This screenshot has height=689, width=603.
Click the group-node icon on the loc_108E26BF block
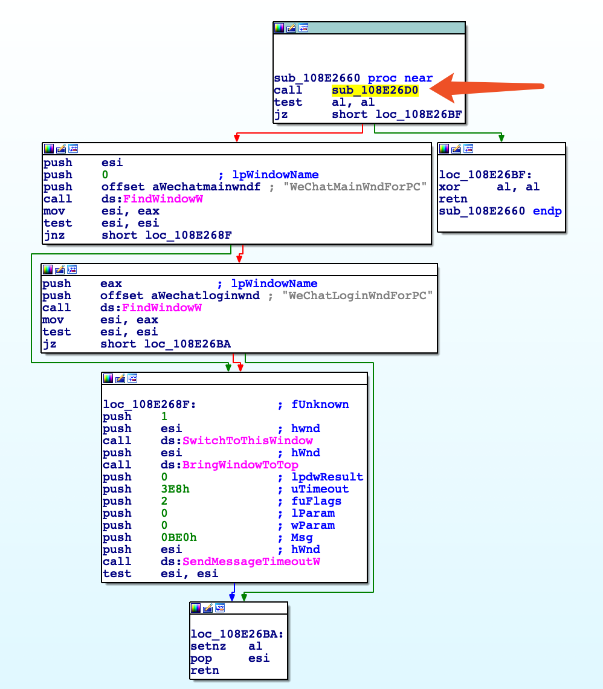[x=468, y=148]
